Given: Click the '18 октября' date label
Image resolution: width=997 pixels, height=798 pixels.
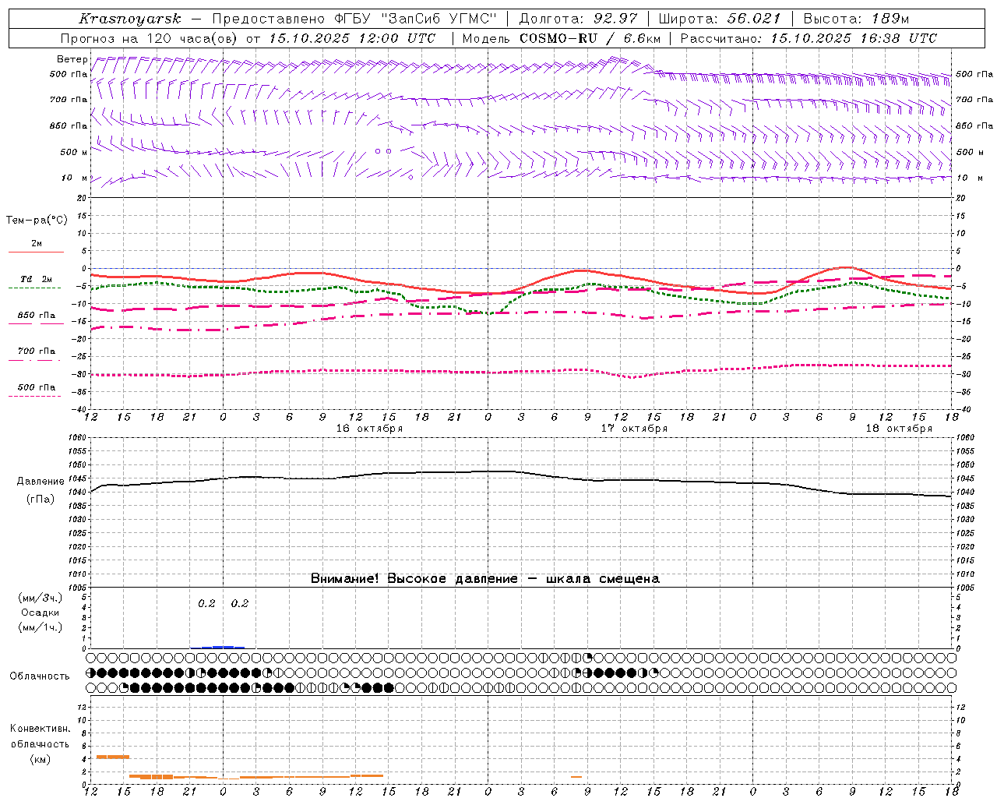Looking at the screenshot, I should click(x=899, y=429).
